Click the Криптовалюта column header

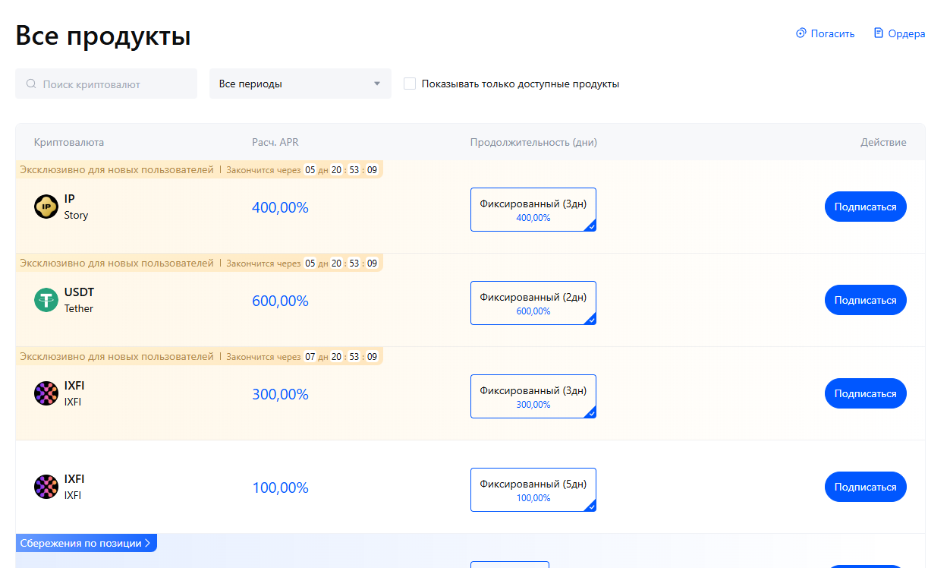69,142
